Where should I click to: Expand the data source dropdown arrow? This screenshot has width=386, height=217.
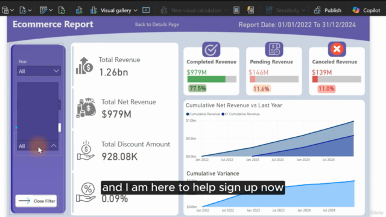[12, 10]
